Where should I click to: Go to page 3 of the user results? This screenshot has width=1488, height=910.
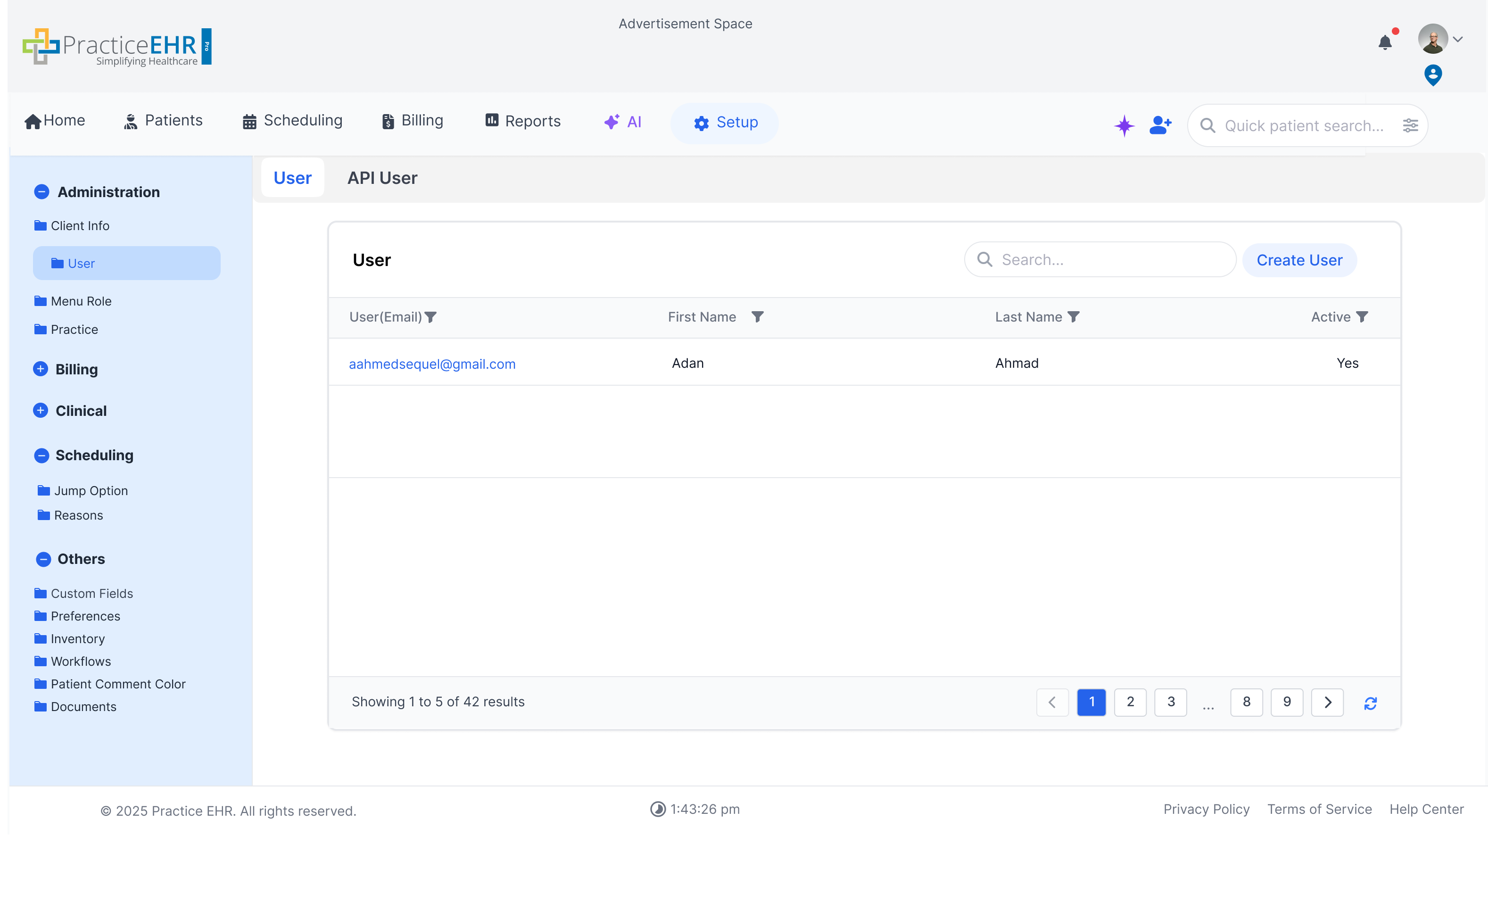click(x=1170, y=702)
